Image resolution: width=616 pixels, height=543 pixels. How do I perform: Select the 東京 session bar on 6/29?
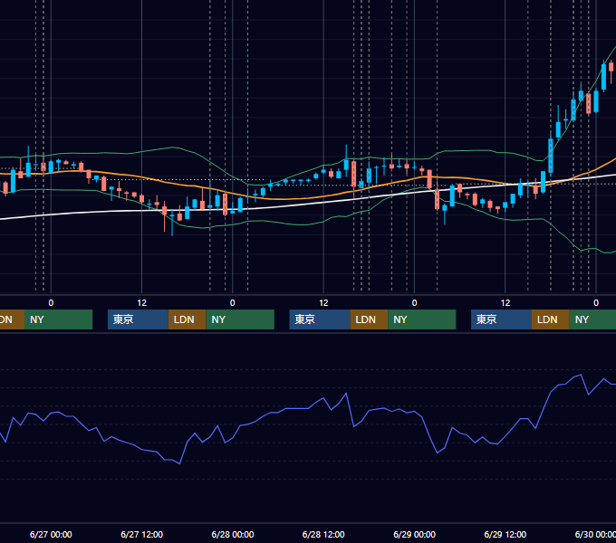click(x=501, y=319)
